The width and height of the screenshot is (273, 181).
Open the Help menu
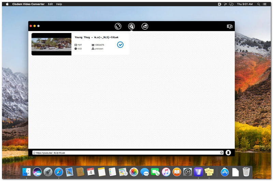(x=59, y=4)
